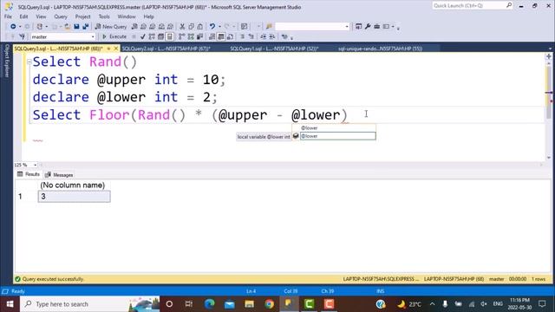Click the Comment out selected lines icon

pos(243,36)
